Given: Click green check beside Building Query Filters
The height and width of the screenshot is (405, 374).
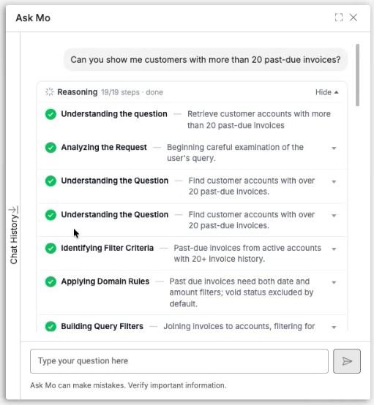Looking at the screenshot, I should (51, 327).
